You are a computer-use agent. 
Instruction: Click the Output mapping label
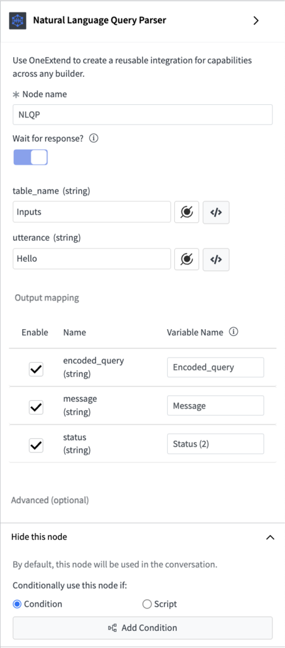click(47, 297)
